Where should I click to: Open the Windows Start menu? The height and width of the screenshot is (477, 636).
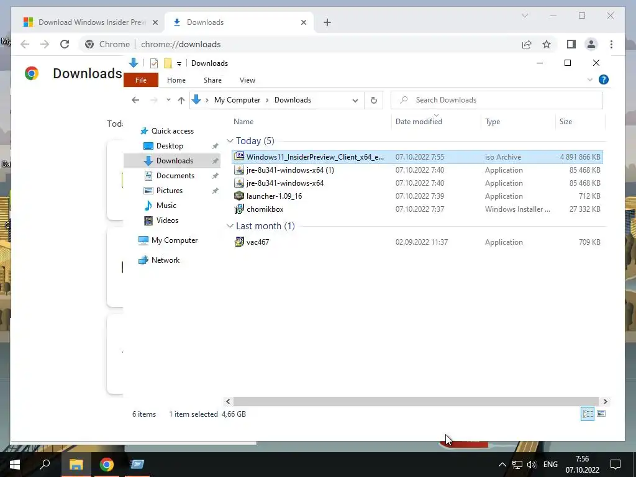15,465
